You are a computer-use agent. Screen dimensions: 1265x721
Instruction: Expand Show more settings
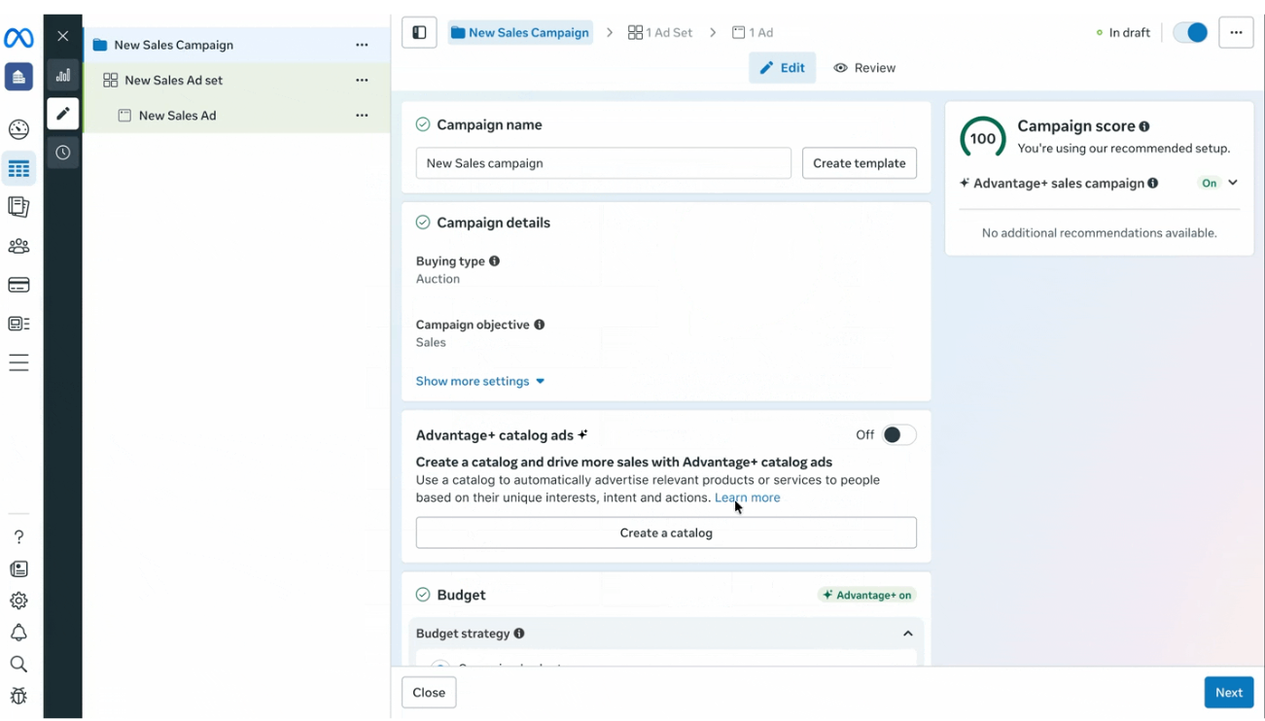480,381
